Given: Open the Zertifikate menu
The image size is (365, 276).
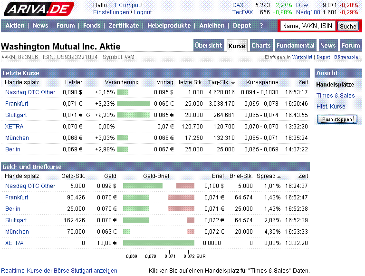Looking at the screenshot, I should point(124,25).
